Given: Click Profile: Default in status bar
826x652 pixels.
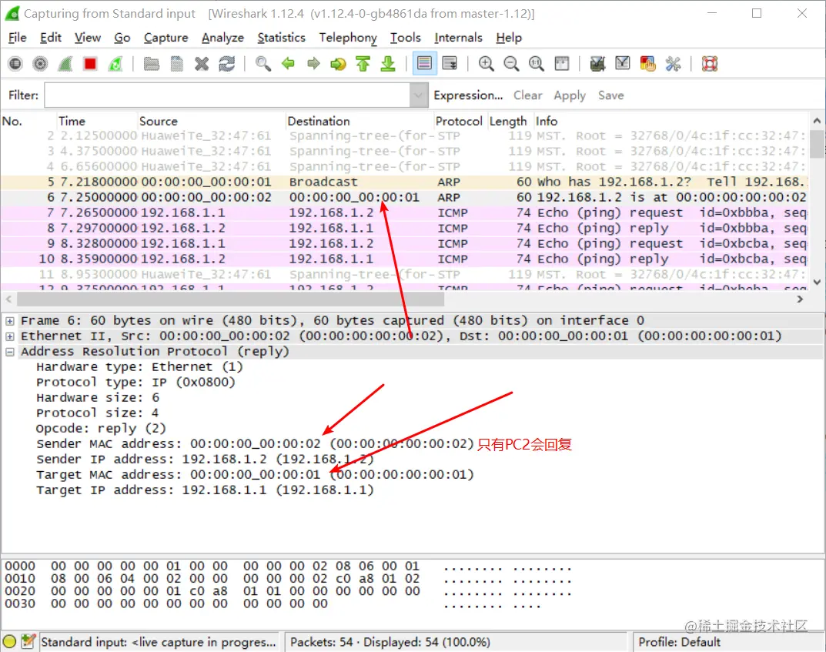Looking at the screenshot, I should 679,642.
